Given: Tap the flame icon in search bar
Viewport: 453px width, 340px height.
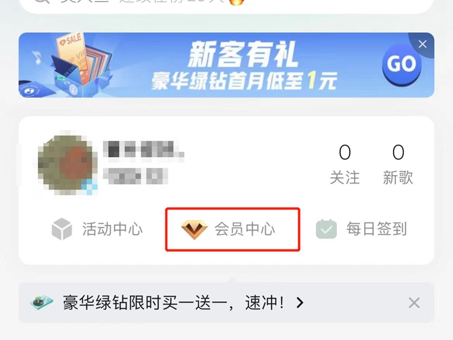Looking at the screenshot, I should (237, 2).
